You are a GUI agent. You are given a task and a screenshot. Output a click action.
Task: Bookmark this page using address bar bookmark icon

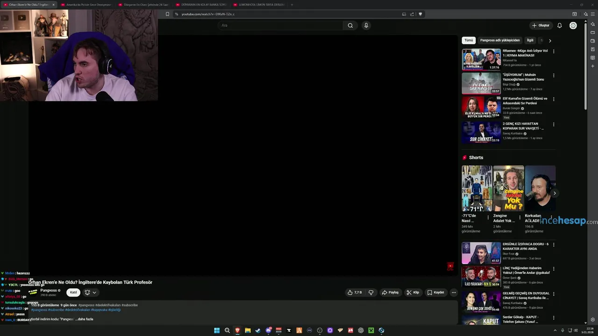tap(167, 14)
